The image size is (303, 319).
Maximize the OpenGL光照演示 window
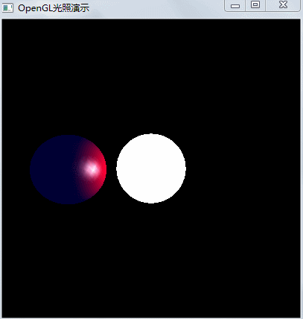coord(255,5)
